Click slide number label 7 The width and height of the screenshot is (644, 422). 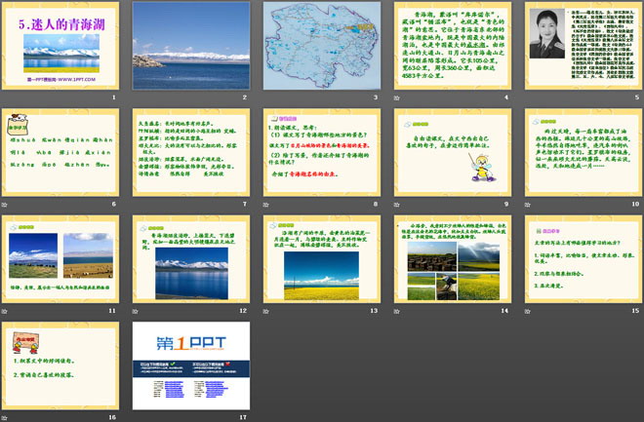point(245,204)
